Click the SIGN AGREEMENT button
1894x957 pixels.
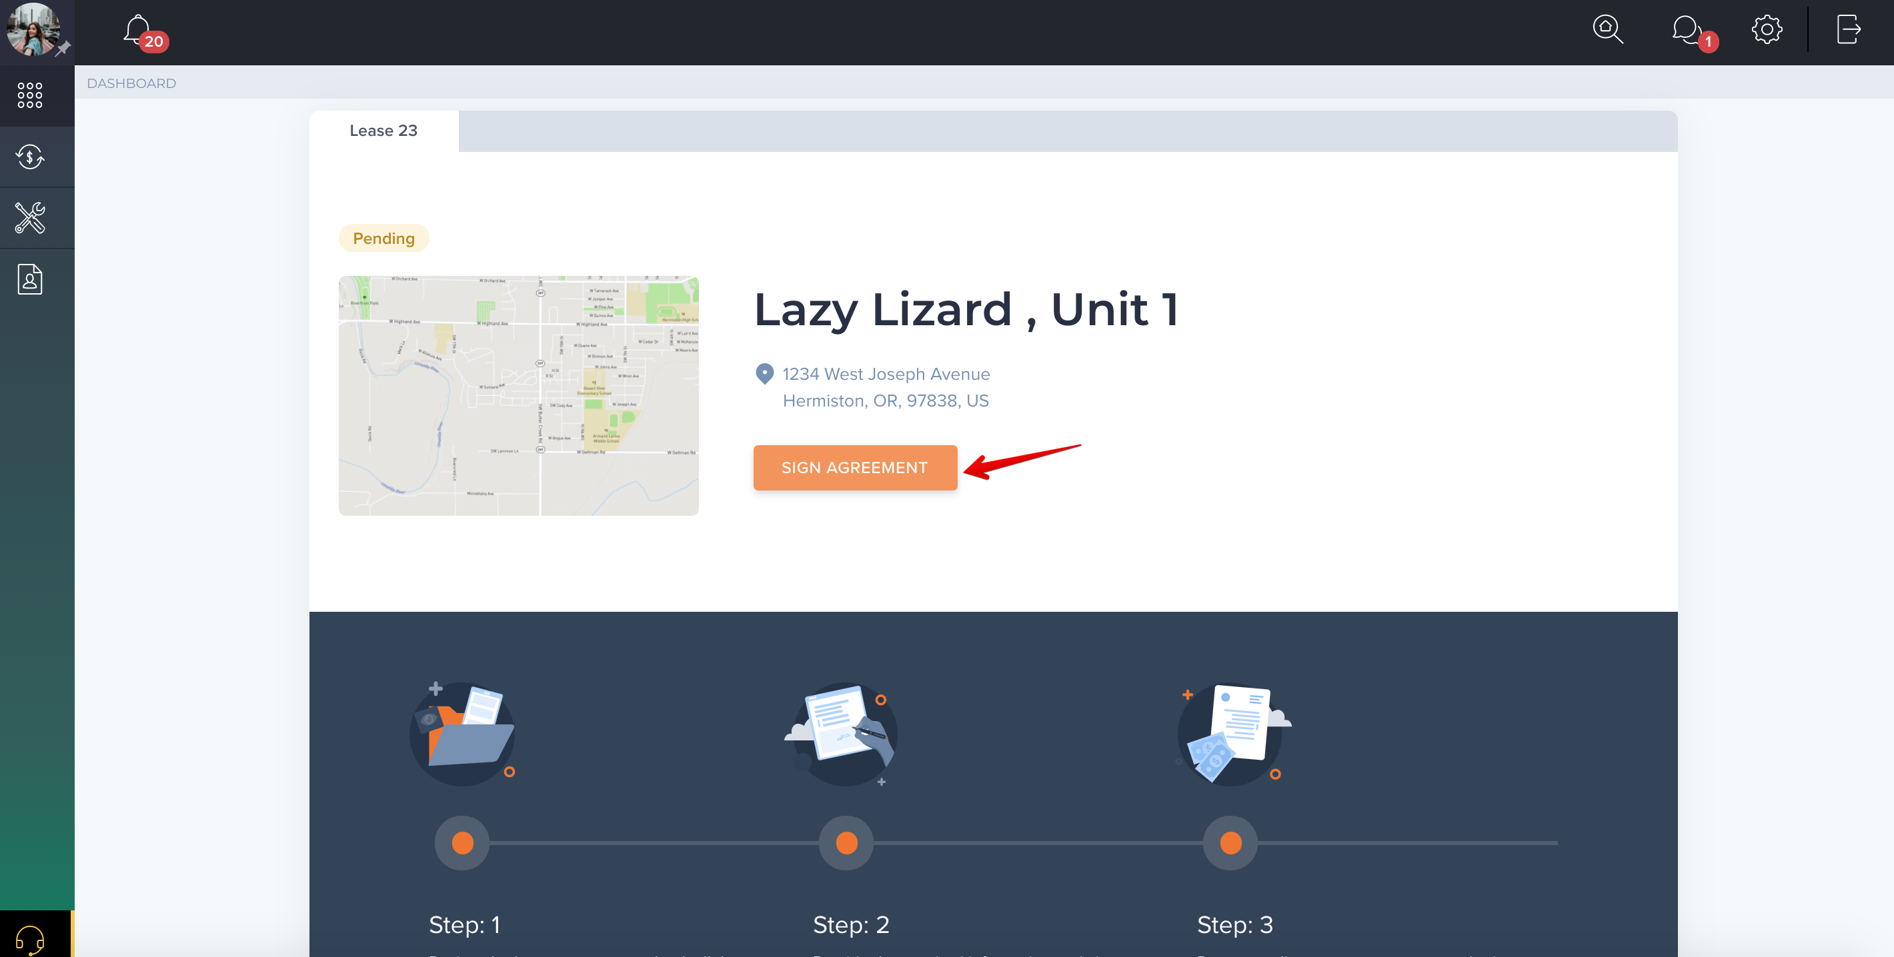coord(855,467)
